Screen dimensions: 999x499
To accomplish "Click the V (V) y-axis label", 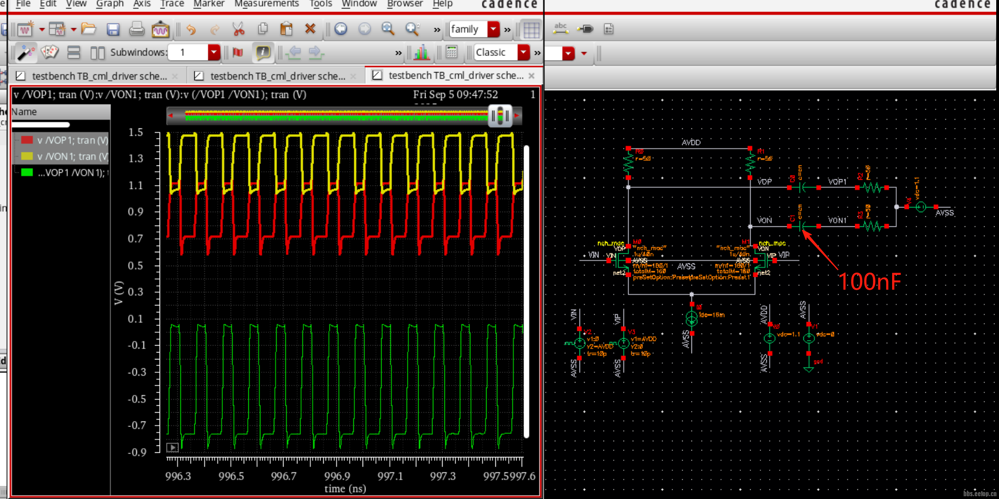I will pyautogui.click(x=119, y=292).
